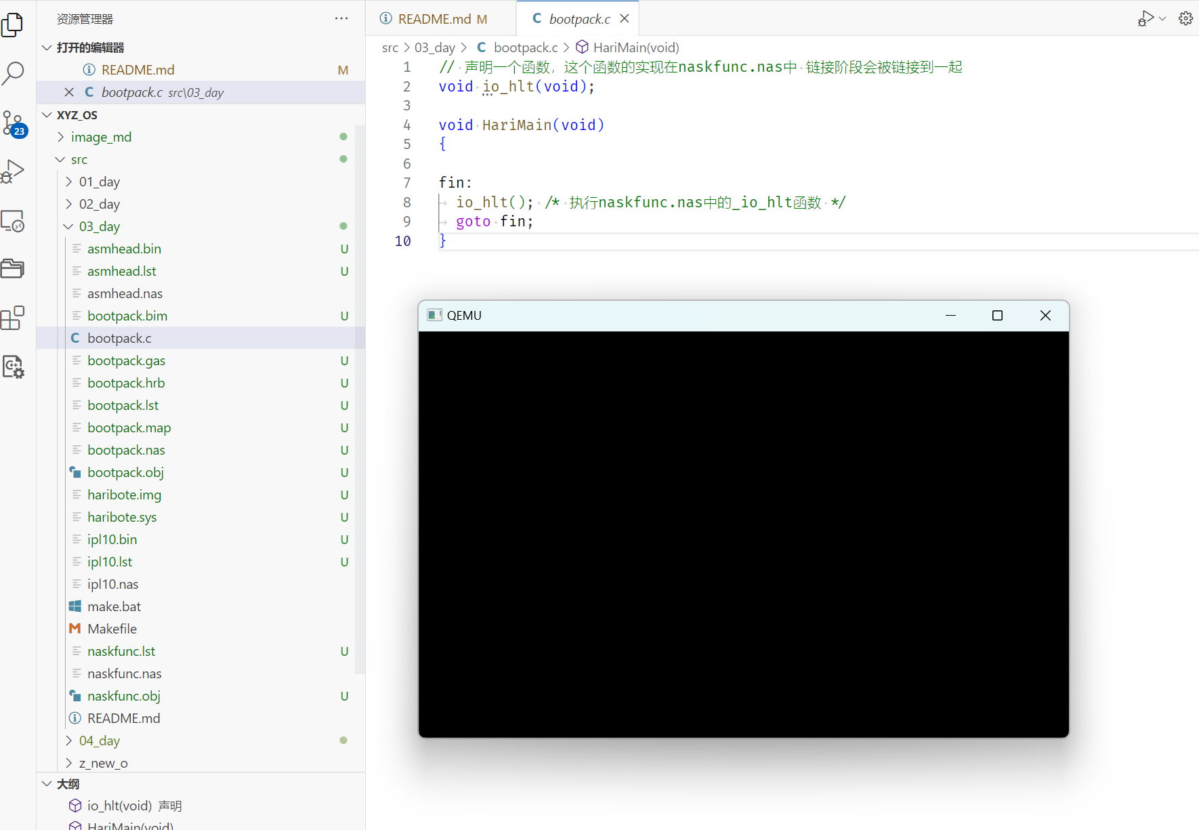Screen dimensions: 1199x830
Task: Collapse the 03_day folder
Action: (99, 226)
